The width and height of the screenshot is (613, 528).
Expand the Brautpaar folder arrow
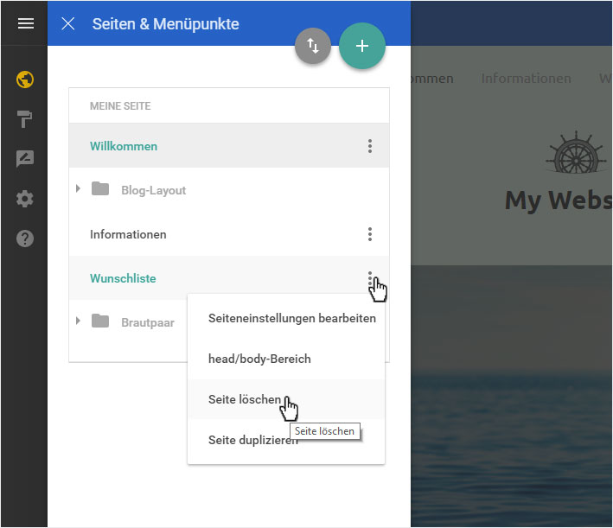pyautogui.click(x=78, y=321)
